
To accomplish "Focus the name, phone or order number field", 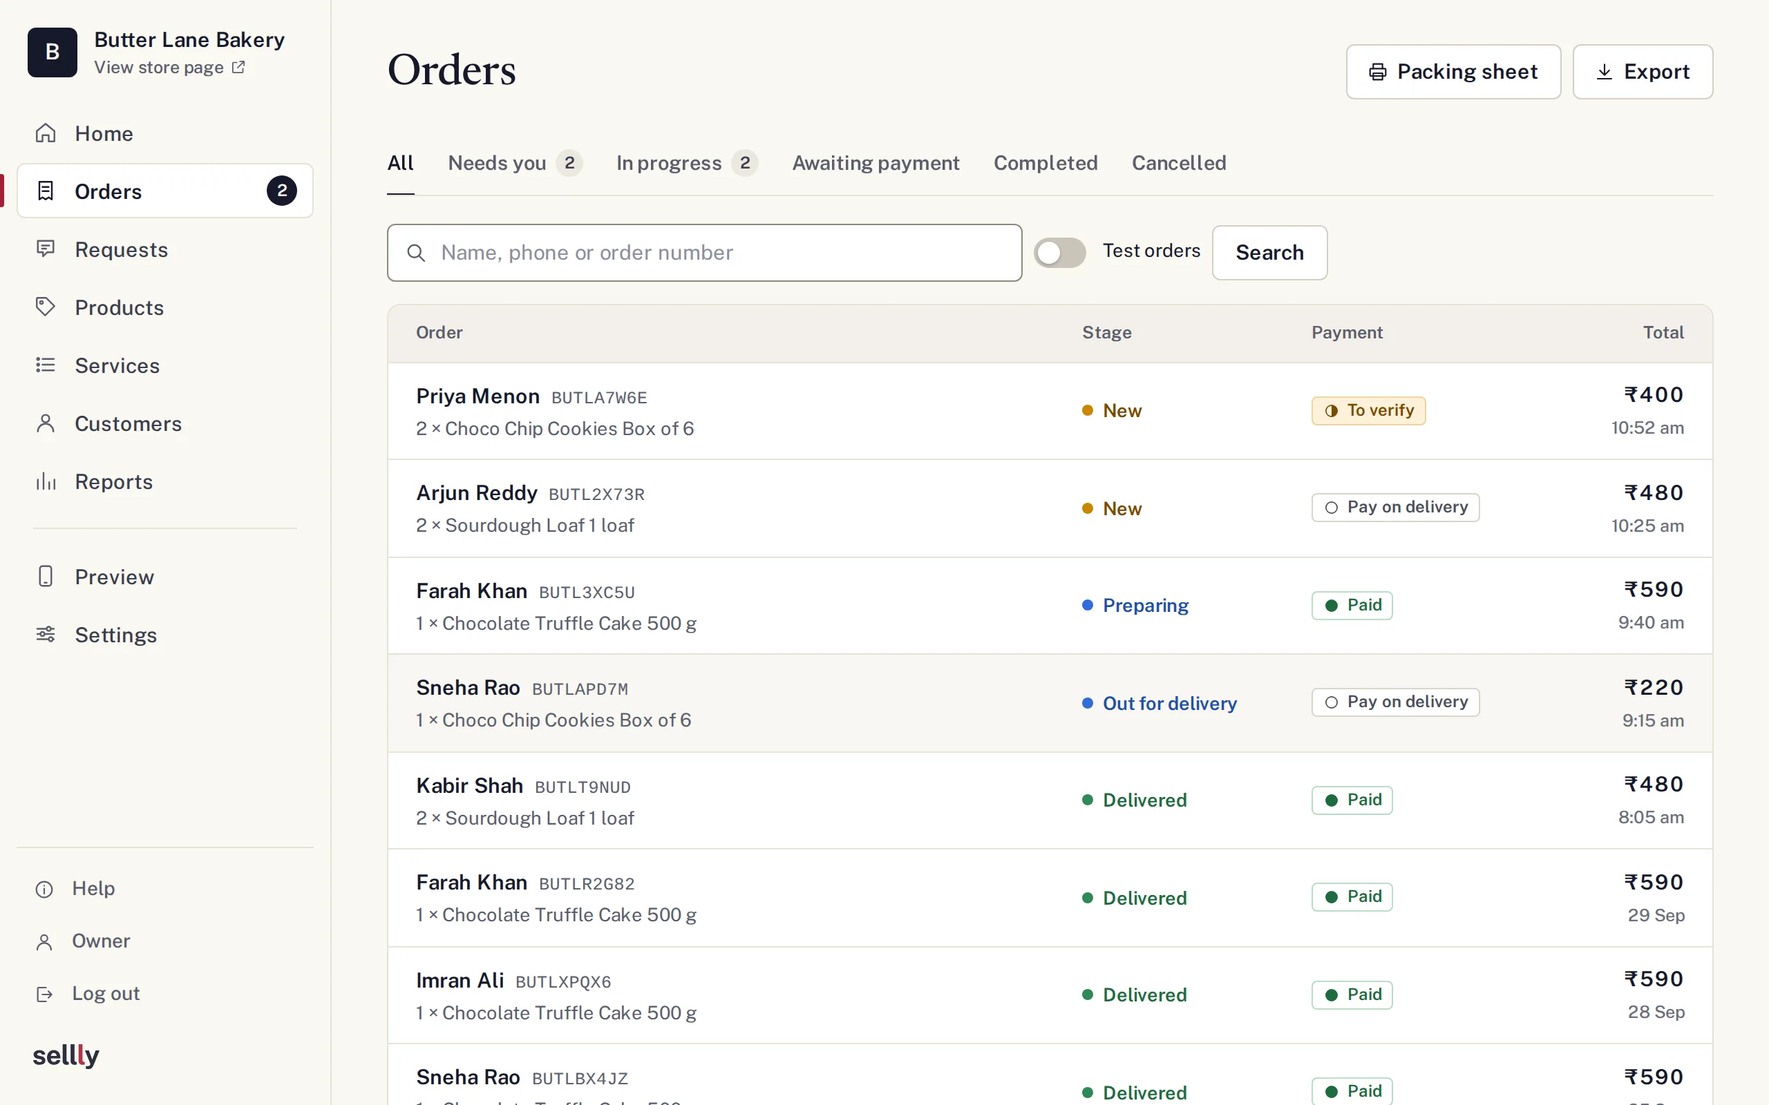I will [x=705, y=253].
